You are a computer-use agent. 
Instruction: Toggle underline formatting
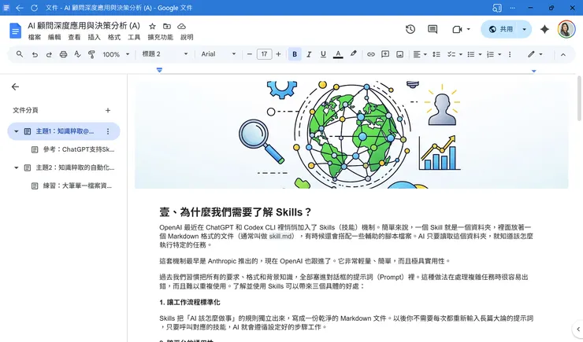pos(323,54)
